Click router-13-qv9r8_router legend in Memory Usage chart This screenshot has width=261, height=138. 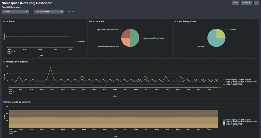pyautogui.click(x=233, y=125)
